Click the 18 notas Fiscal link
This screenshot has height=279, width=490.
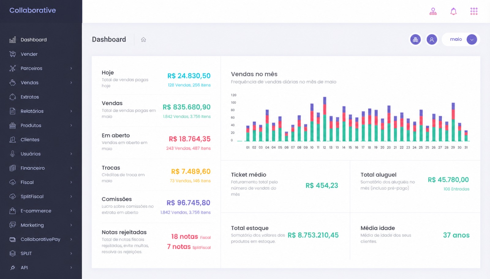pyautogui.click(x=191, y=236)
